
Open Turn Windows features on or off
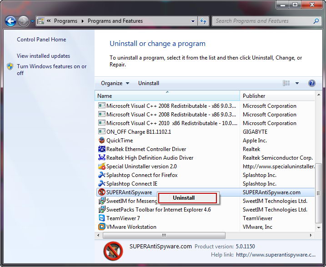click(51, 70)
